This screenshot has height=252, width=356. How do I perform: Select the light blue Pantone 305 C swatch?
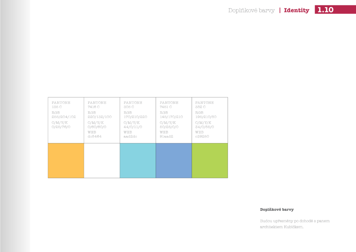138,160
